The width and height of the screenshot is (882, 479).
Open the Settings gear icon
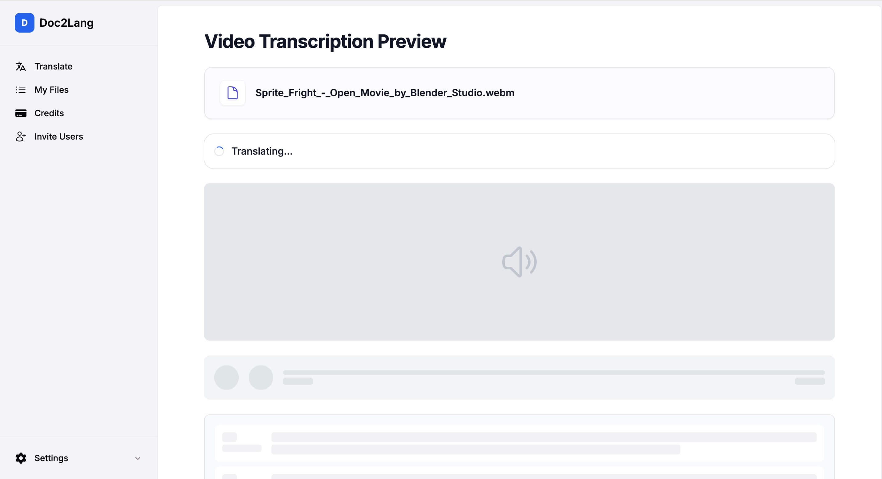click(21, 458)
